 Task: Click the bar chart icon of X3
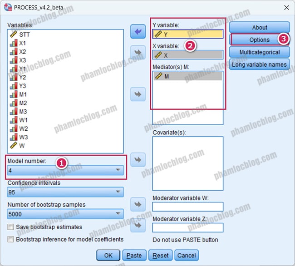[x=14, y=60]
